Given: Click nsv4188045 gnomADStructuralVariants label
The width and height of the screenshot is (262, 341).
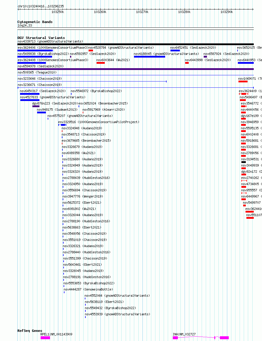Looking at the screenshot, I should coord(166,54).
